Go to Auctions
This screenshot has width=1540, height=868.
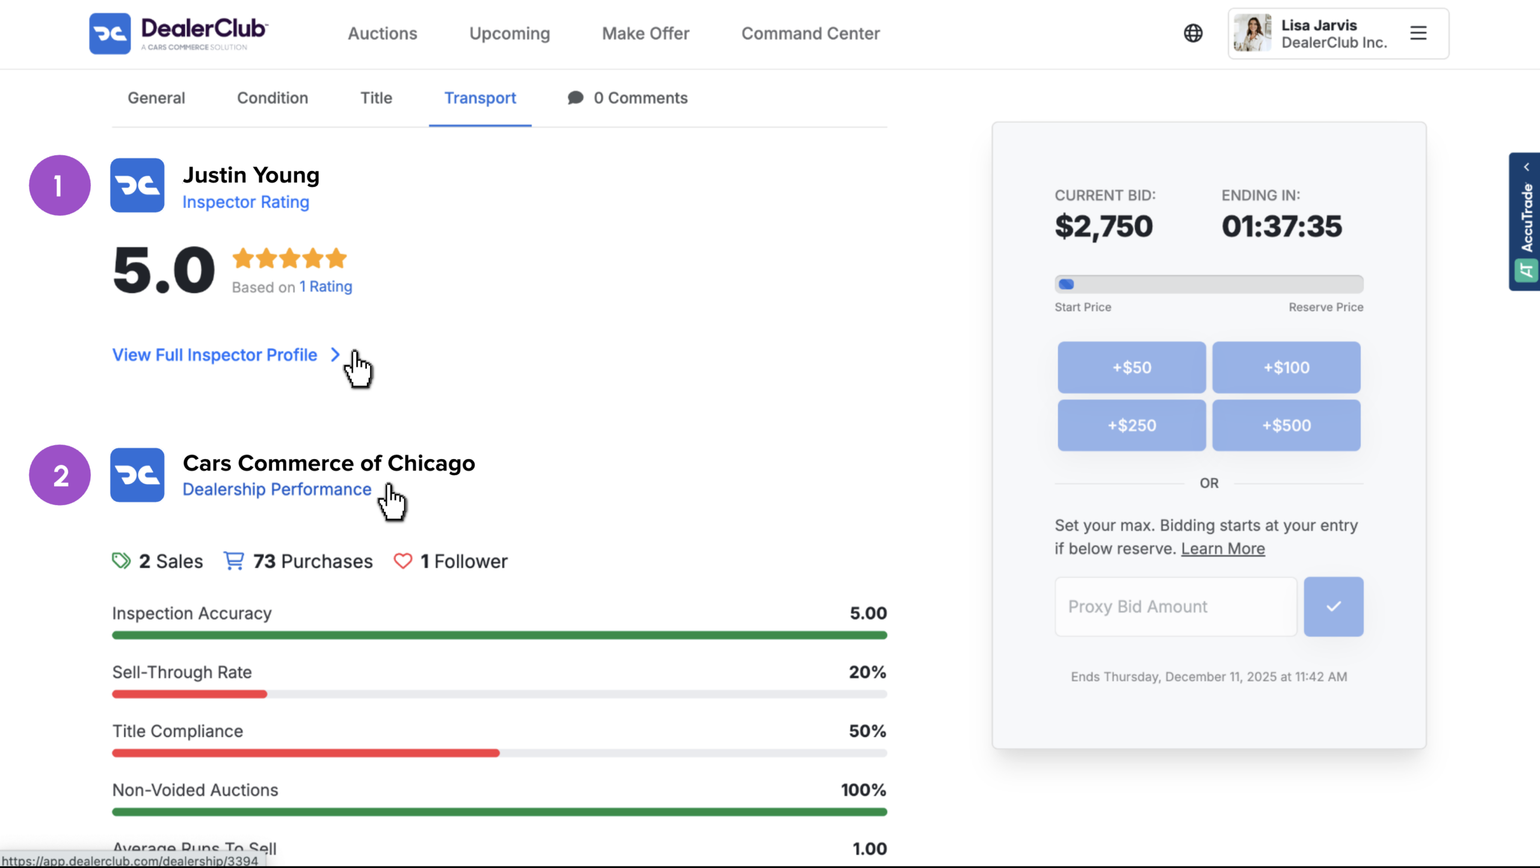[x=383, y=34]
